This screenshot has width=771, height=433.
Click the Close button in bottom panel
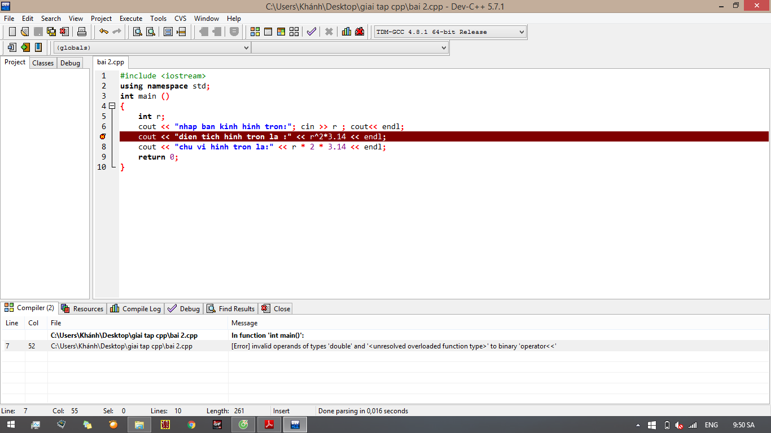pyautogui.click(x=276, y=308)
